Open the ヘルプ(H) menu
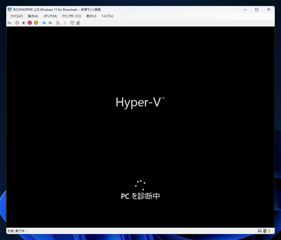This screenshot has width=281, height=240. (x=107, y=16)
